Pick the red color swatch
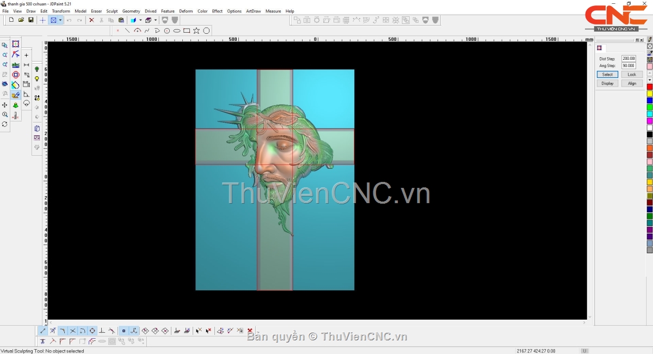The image size is (653, 354). (x=650, y=87)
